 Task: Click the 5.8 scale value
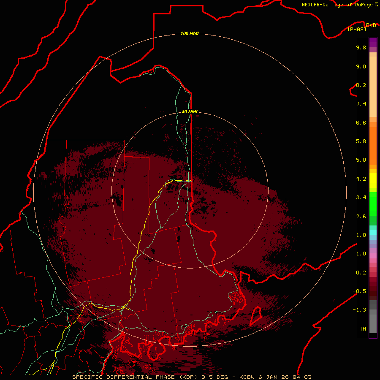pos(361,141)
